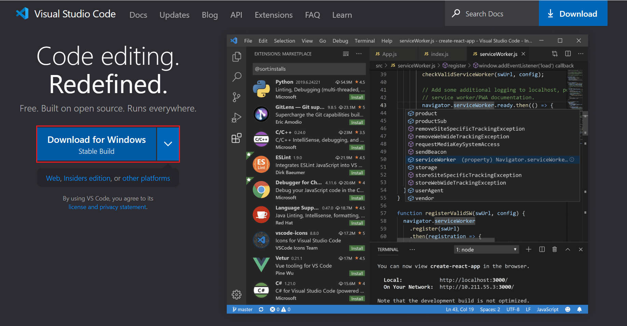Open editor more actions ellipsis
The width and height of the screenshot is (627, 326).
(x=581, y=54)
